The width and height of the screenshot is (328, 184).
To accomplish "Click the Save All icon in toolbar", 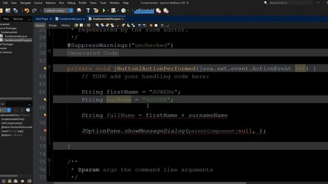I will (15, 11).
